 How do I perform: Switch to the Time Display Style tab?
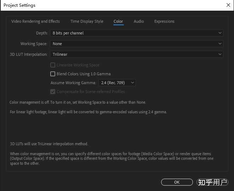click(87, 21)
